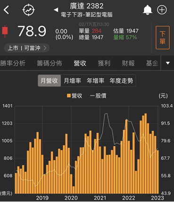Open the target trend analysis icon
174x202 pixels.
pyautogui.click(x=28, y=10)
